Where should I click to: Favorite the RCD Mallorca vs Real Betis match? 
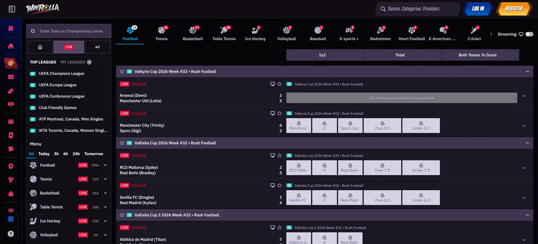[280, 155]
